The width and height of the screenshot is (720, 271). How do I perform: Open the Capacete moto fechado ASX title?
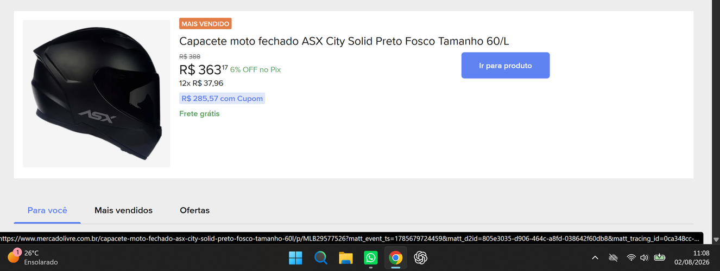pos(344,41)
